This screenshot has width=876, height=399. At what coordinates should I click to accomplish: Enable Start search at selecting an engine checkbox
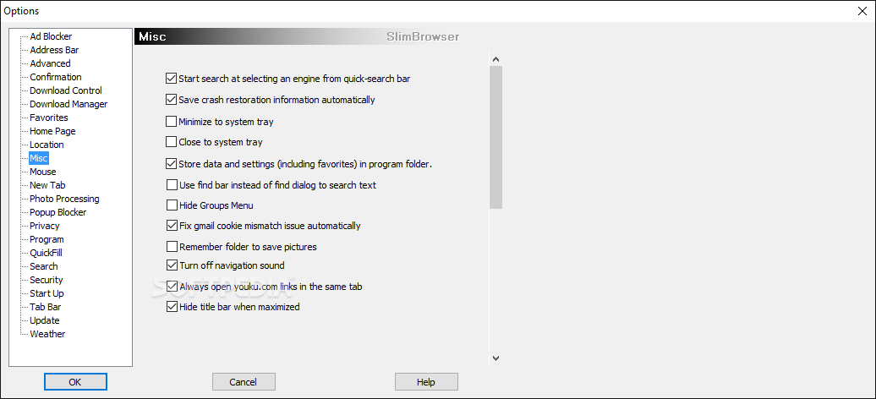pyautogui.click(x=172, y=79)
